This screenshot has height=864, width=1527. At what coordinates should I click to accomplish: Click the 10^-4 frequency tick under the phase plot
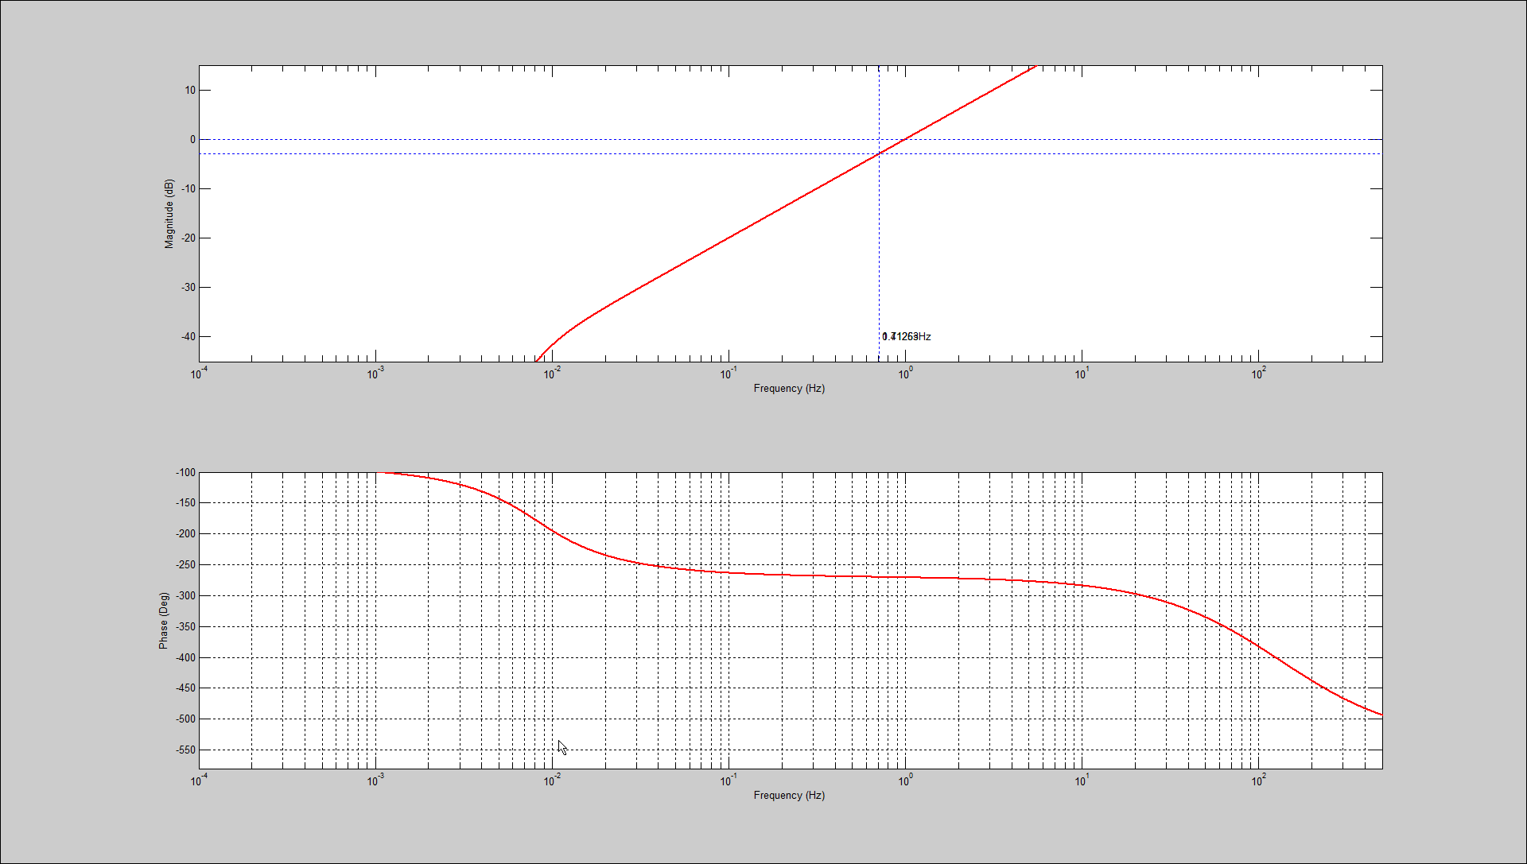(x=199, y=781)
